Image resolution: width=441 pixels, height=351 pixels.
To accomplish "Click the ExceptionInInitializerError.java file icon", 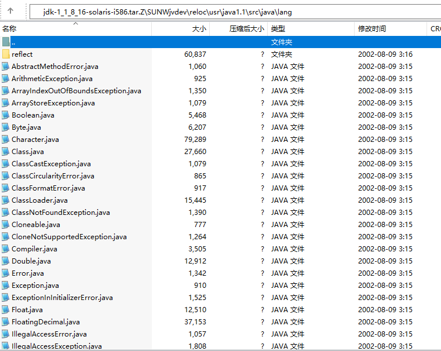I will (6, 298).
